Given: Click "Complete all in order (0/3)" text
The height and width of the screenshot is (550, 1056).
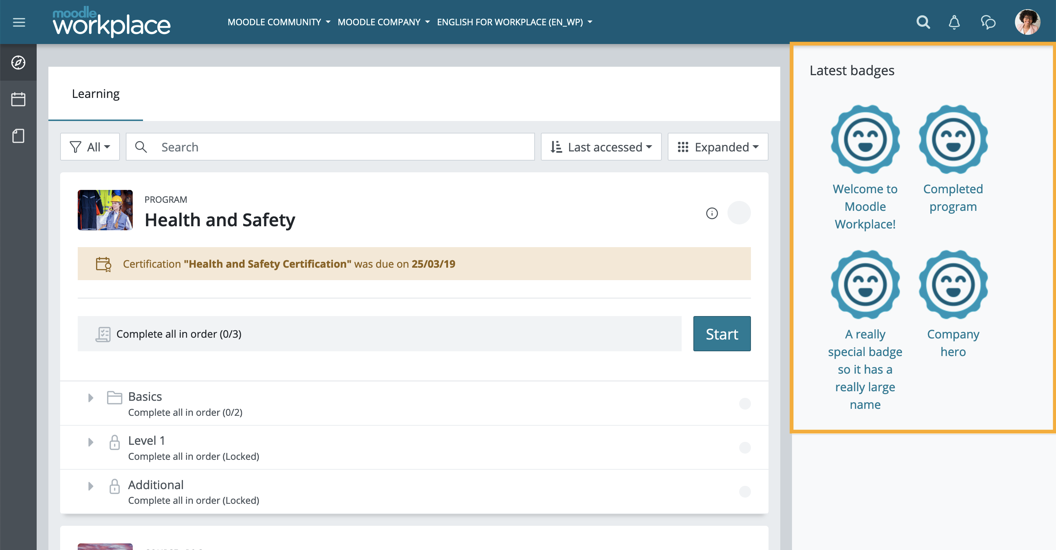Looking at the screenshot, I should coord(179,334).
